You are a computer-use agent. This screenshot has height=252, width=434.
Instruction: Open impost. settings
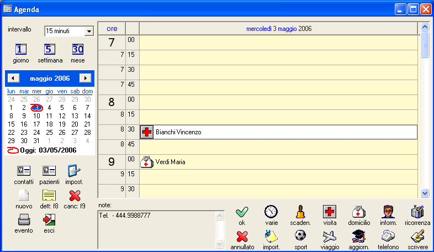[x=74, y=171]
